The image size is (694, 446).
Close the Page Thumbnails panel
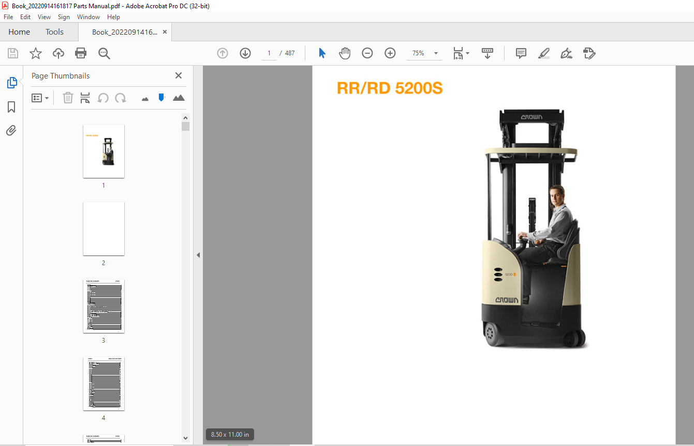179,75
